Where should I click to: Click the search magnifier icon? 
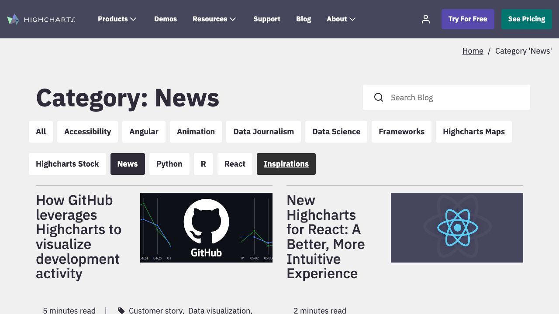[x=379, y=97]
